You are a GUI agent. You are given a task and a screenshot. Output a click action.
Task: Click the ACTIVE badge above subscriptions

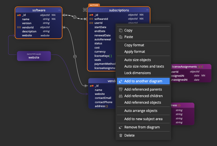click(94, 5)
